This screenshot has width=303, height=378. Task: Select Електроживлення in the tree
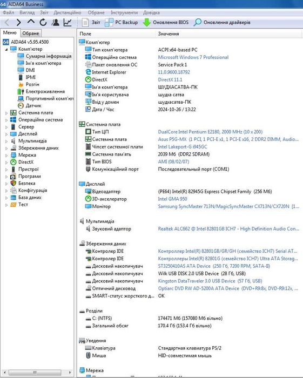pos(45,91)
